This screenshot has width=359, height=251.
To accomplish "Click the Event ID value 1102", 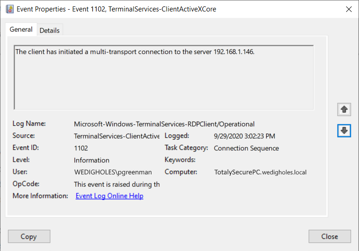I will (x=81, y=148).
